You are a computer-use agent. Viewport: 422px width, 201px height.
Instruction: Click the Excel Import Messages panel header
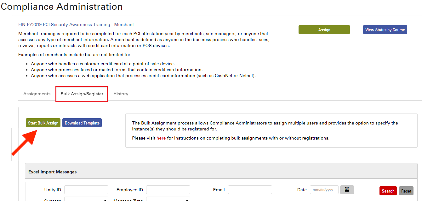click(x=53, y=172)
